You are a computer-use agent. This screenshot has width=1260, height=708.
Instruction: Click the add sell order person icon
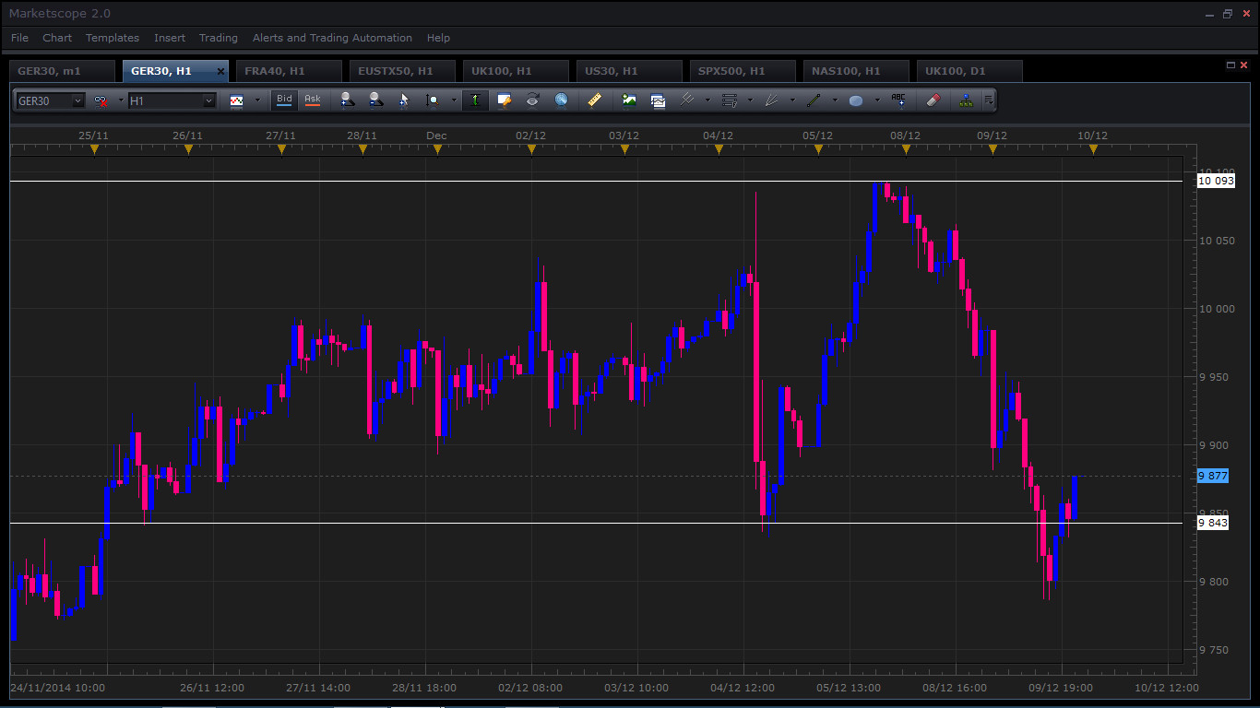pos(375,100)
